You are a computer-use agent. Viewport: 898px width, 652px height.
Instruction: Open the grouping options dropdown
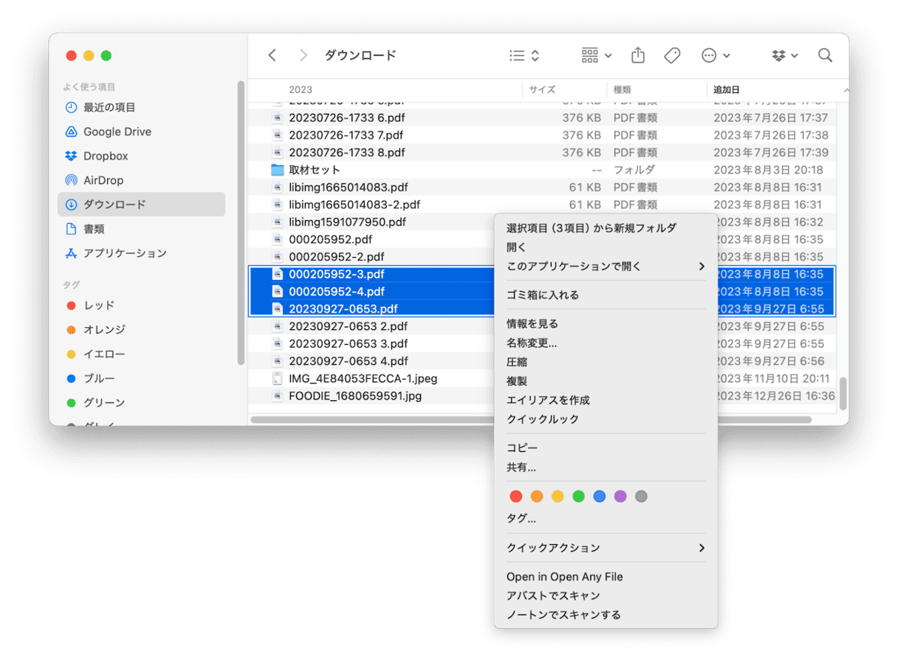click(x=596, y=55)
